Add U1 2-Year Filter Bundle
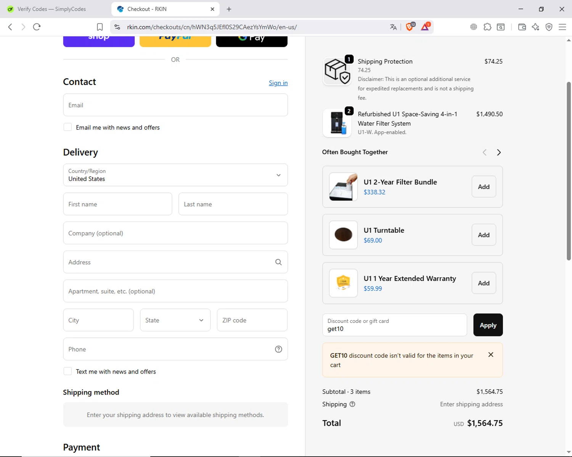 pos(484,187)
